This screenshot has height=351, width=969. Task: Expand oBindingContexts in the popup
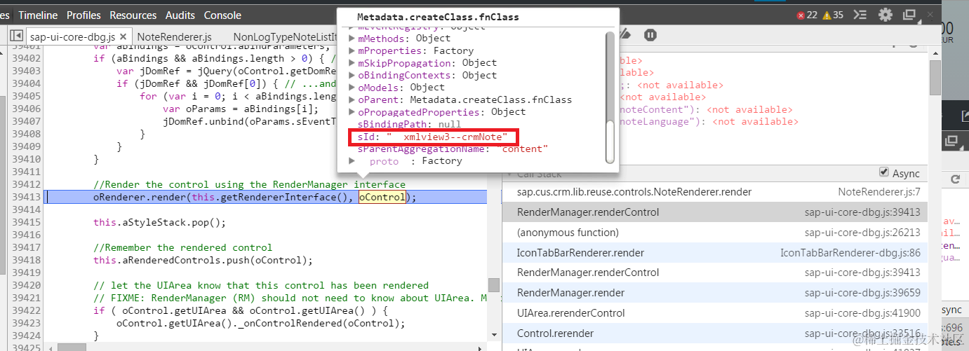pos(352,75)
